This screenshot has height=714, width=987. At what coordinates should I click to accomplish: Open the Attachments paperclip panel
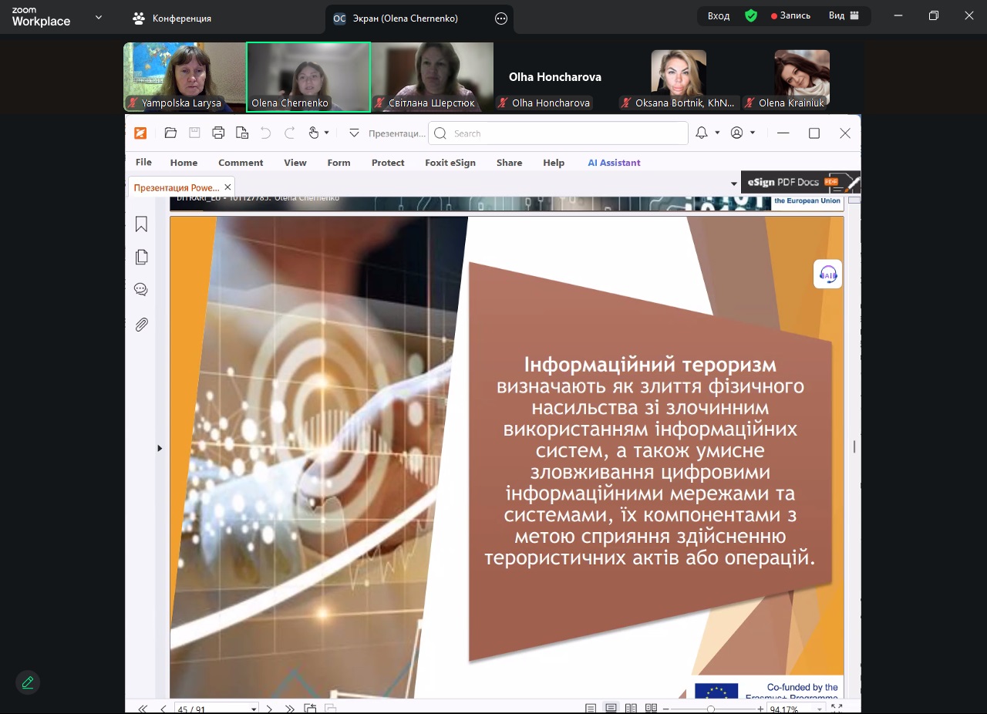click(x=141, y=325)
